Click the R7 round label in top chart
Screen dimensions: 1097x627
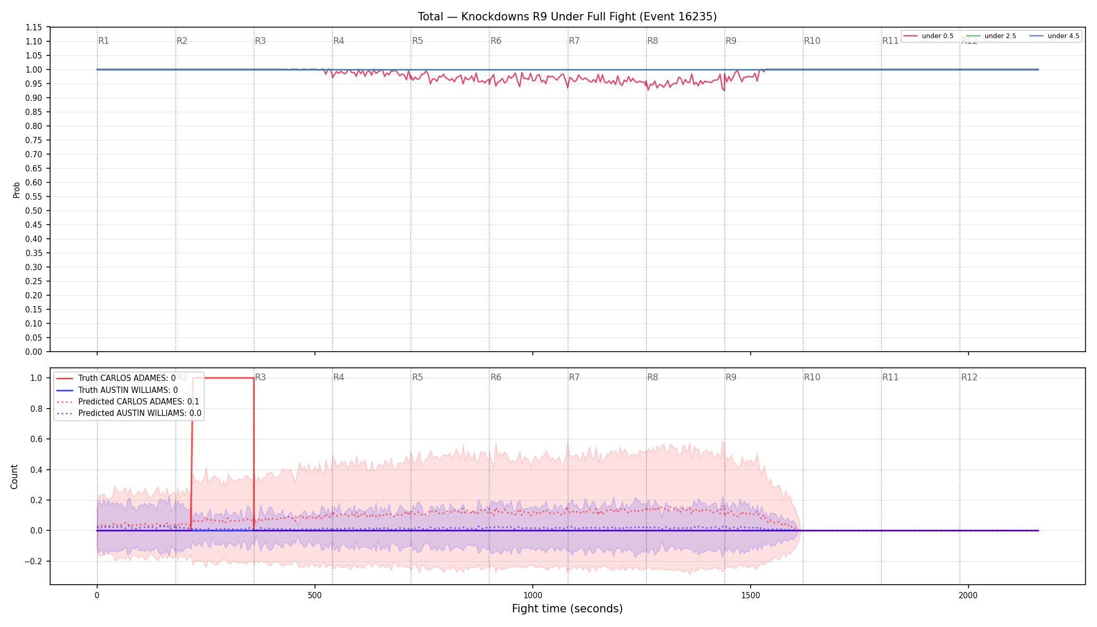pyautogui.click(x=574, y=41)
